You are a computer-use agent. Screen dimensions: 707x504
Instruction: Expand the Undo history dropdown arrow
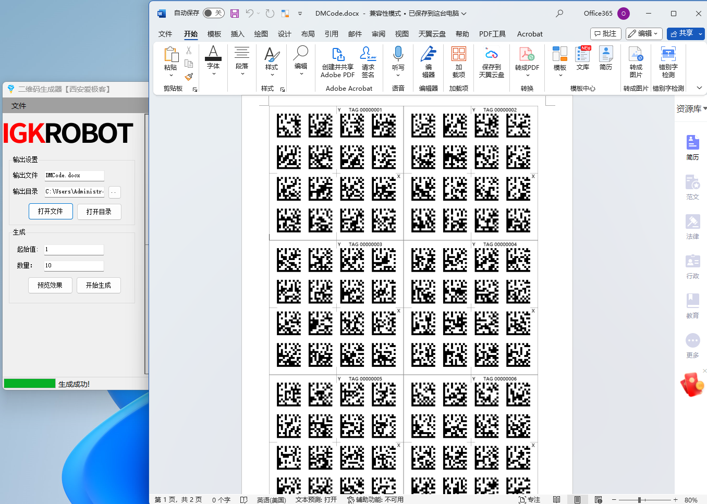pyautogui.click(x=258, y=14)
